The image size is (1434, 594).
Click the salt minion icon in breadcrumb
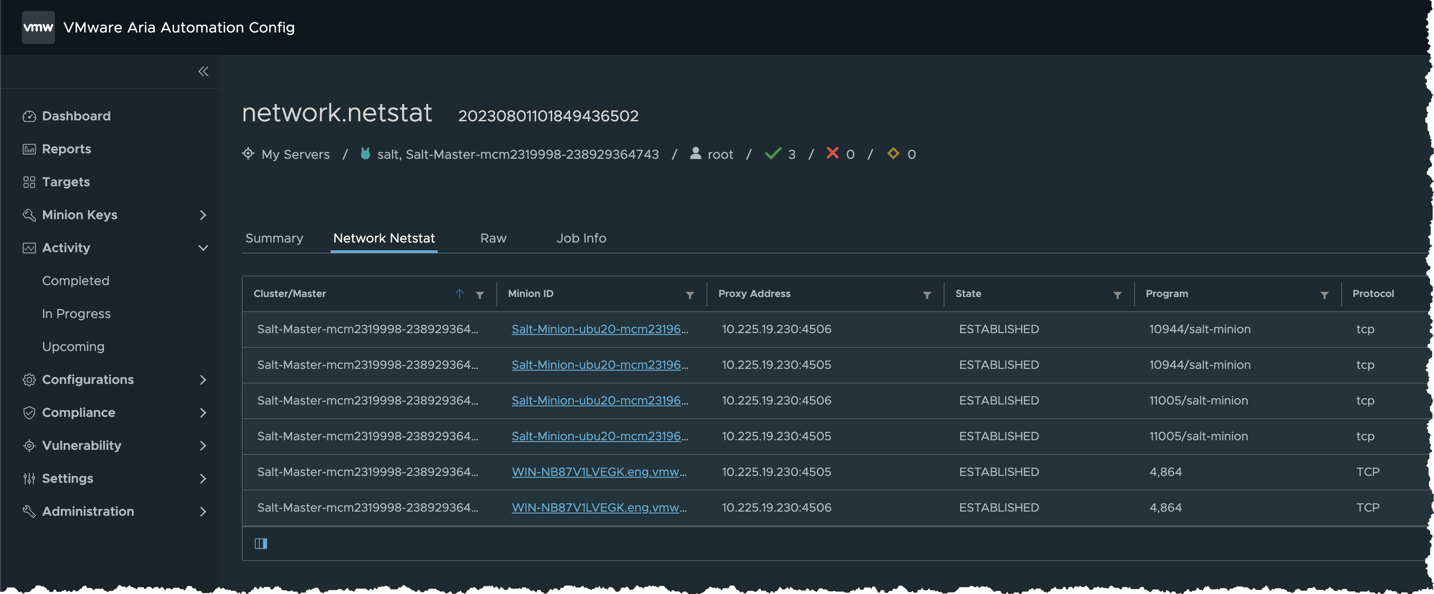click(x=365, y=153)
